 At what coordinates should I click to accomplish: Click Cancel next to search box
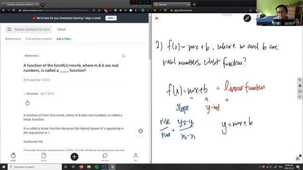click(62, 29)
